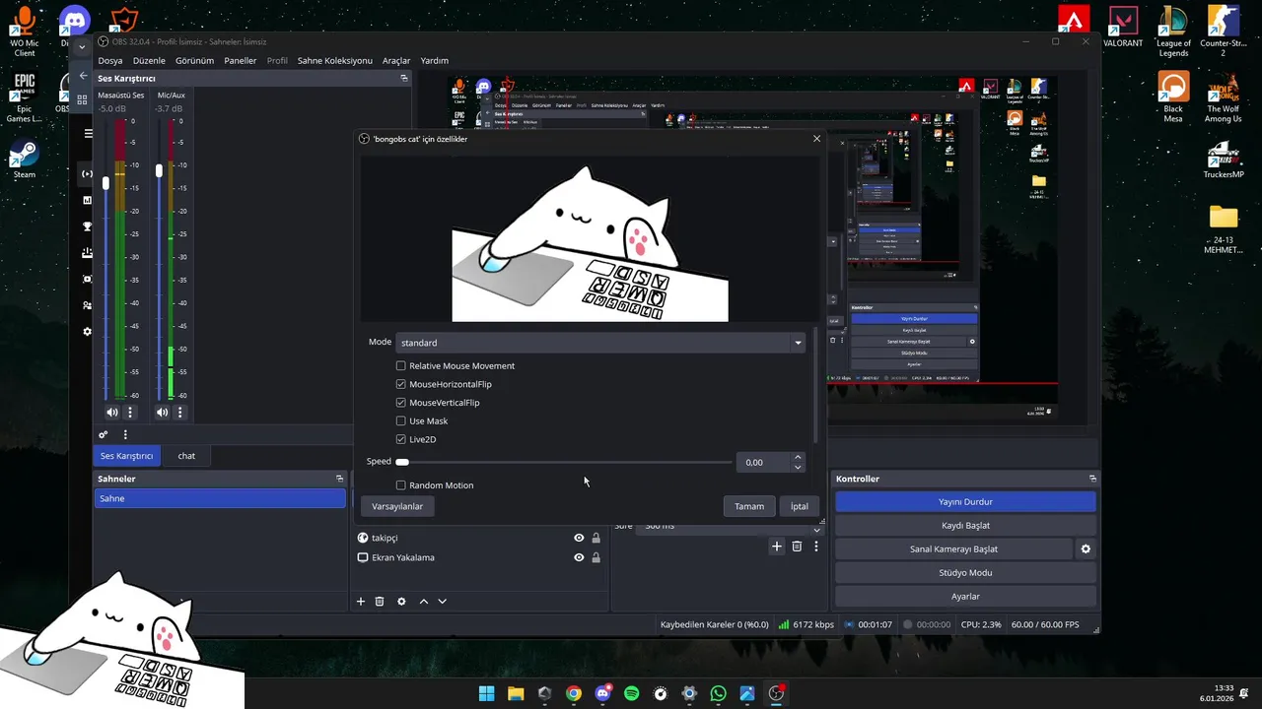Viewport: 1262px width, 709px height.
Task: Open Dosya menu
Action: click(110, 60)
